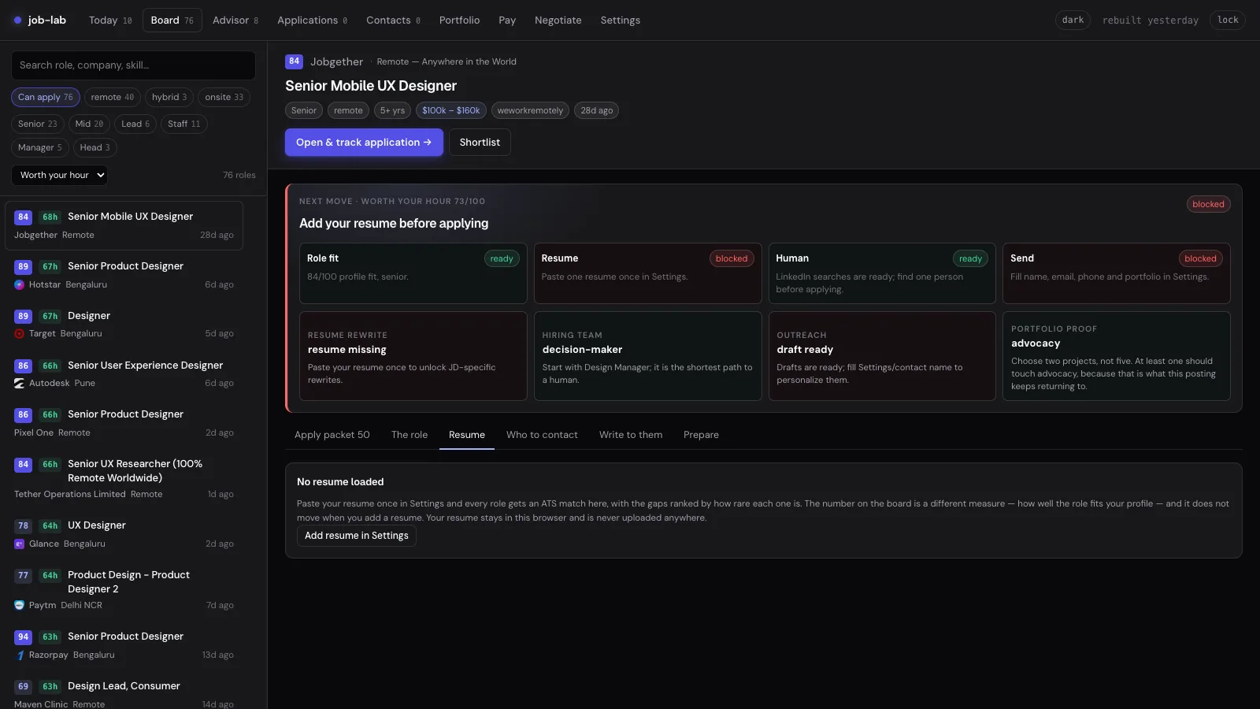The image size is (1260, 709).
Task: Open the Board tab
Action: (172, 20)
